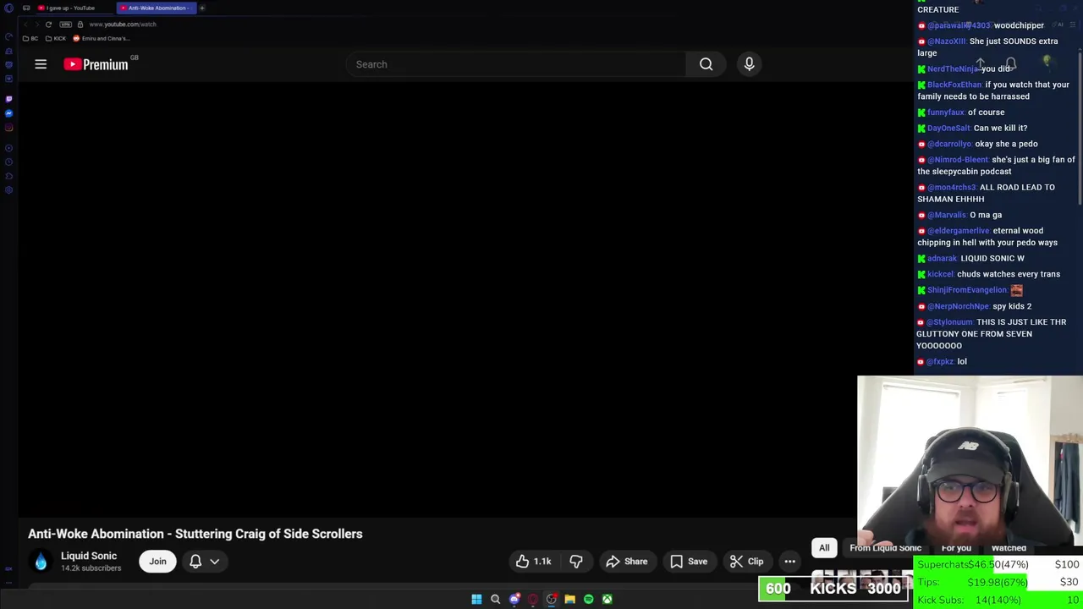
Task: Open the Opera menu logo
Action: tap(8, 8)
